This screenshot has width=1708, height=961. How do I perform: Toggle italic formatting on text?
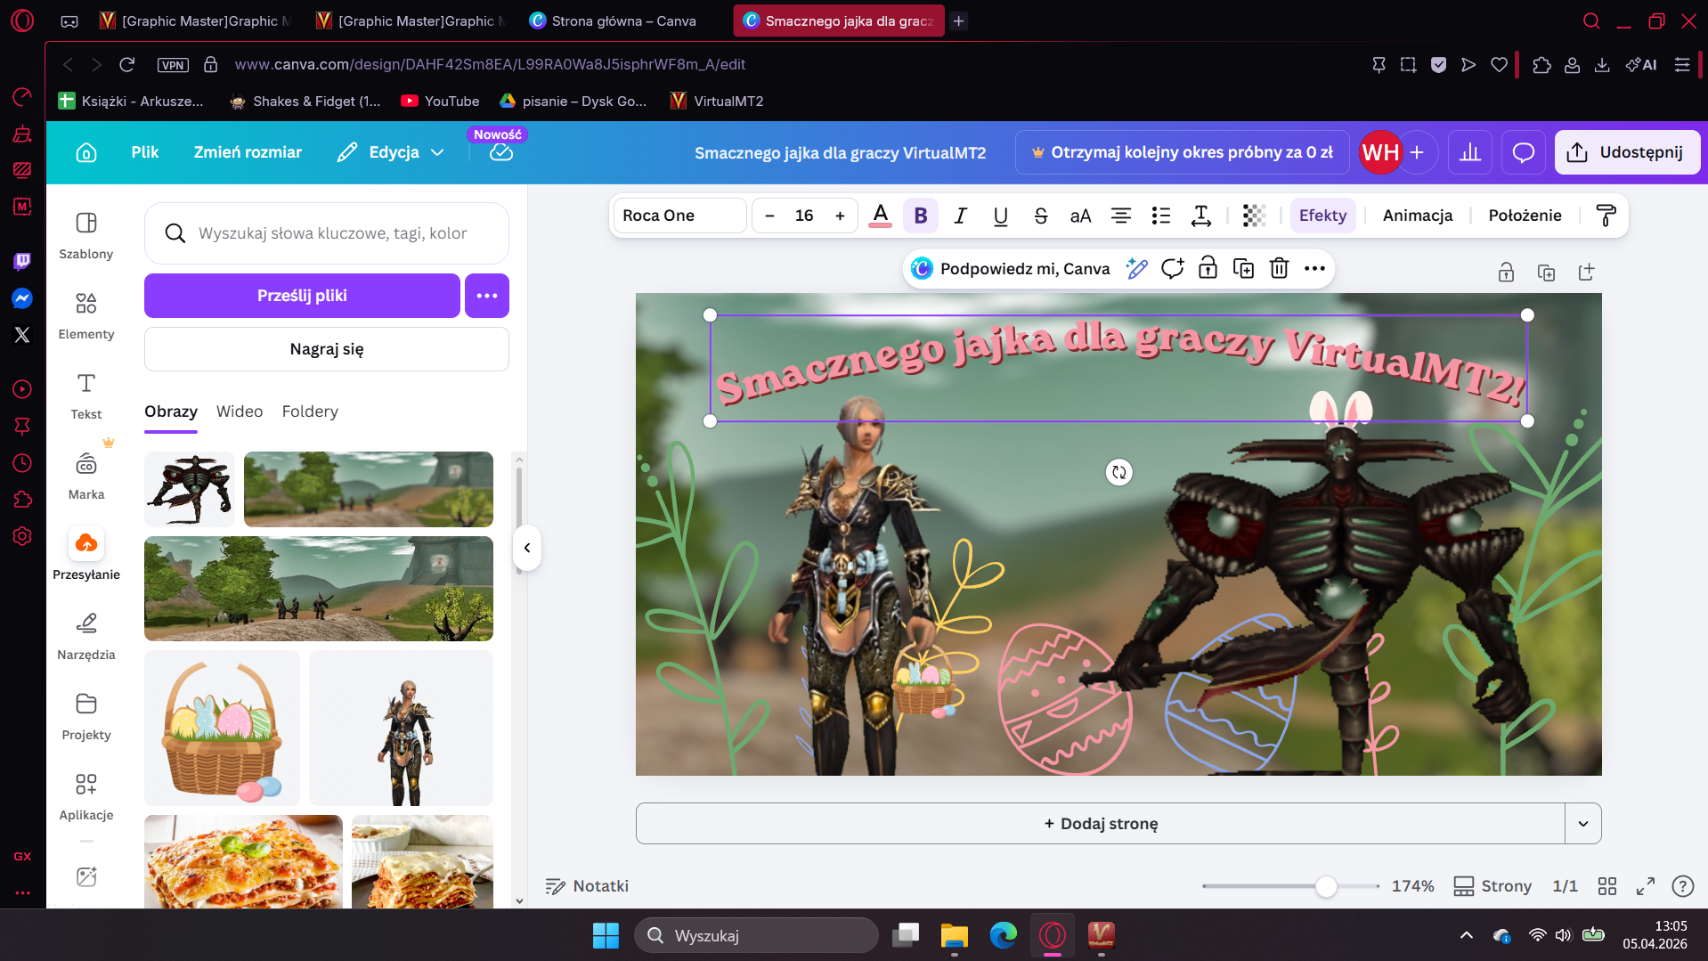point(960,216)
